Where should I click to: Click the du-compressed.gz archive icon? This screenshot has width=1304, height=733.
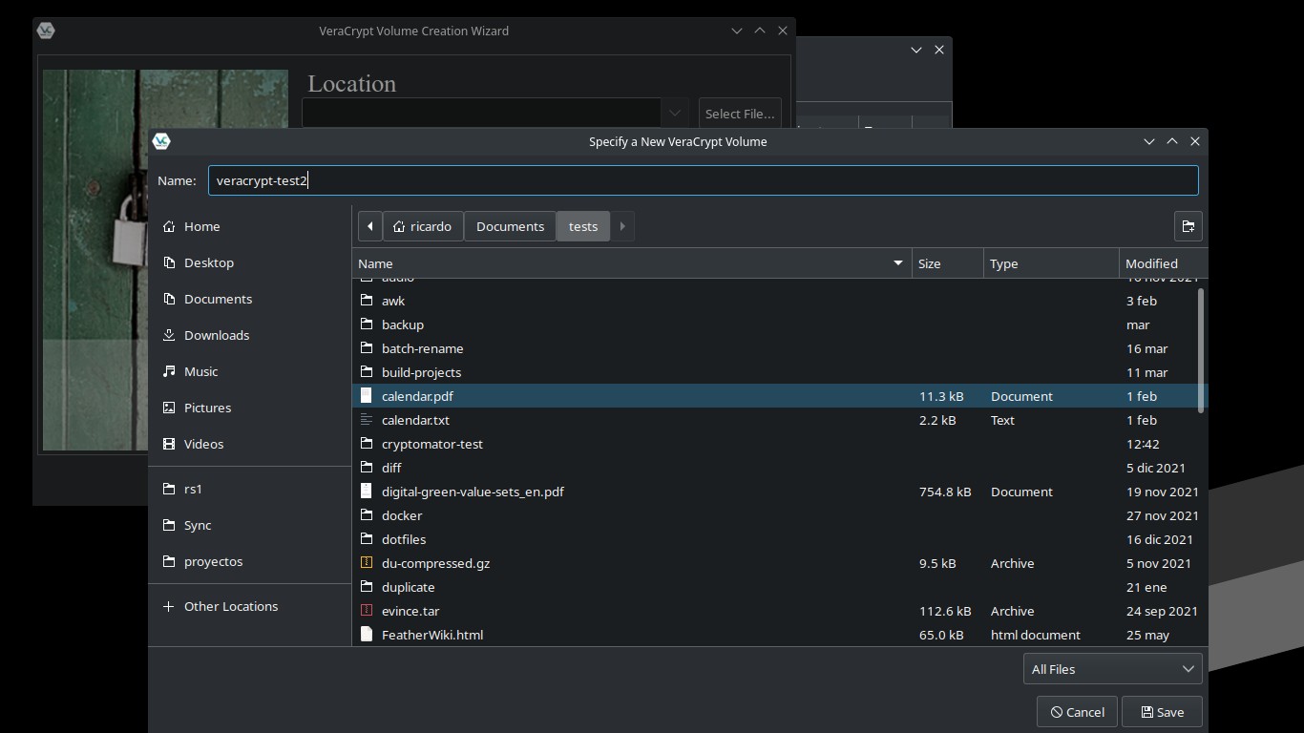point(366,562)
